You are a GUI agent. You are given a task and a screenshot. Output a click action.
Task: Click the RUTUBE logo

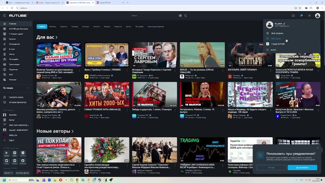tap(18, 16)
